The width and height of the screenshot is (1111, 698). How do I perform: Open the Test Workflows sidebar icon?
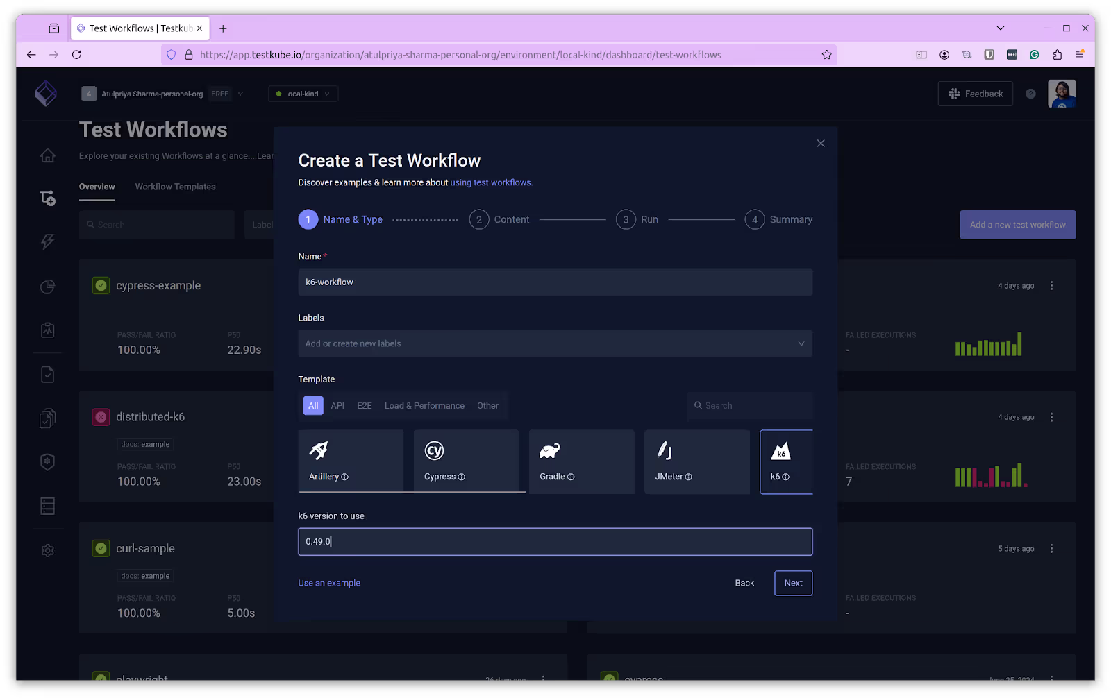(47, 198)
